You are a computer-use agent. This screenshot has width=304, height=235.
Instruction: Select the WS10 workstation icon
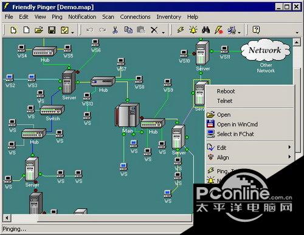pos(184,54)
